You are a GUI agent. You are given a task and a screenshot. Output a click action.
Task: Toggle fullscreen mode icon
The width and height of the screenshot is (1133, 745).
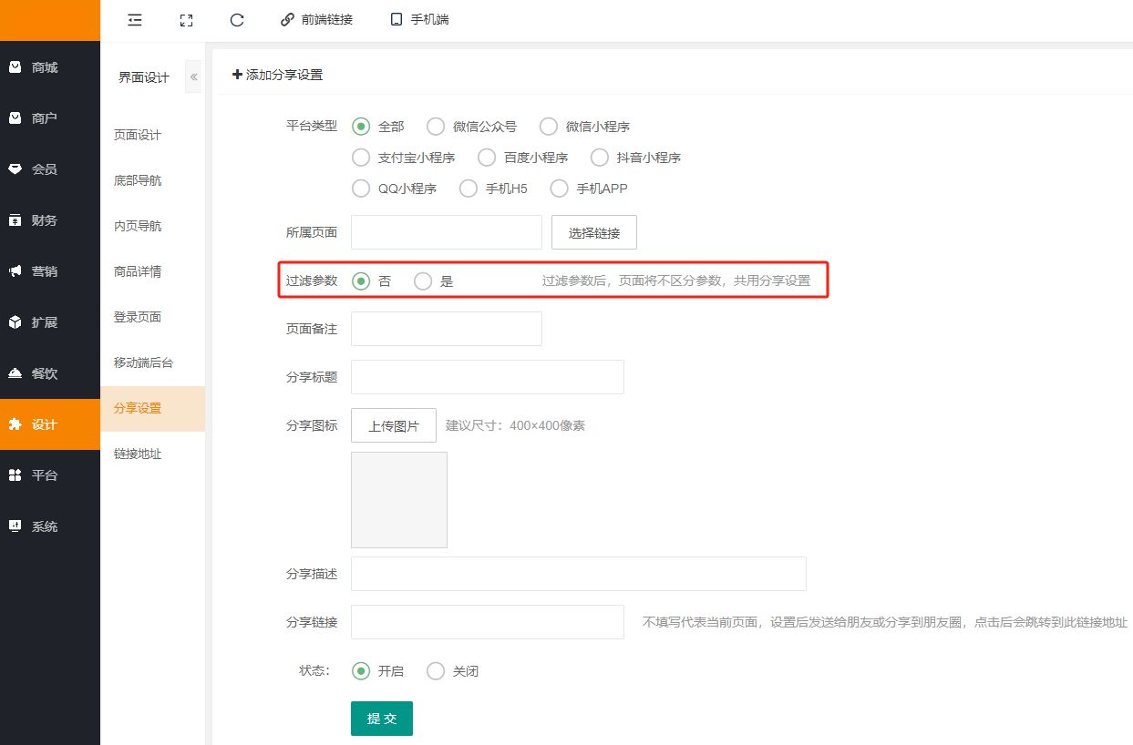pos(186,19)
